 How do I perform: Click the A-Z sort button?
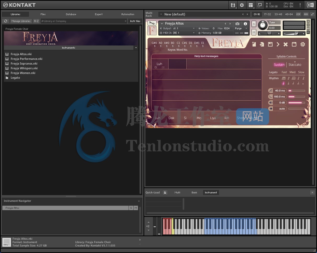point(36,21)
